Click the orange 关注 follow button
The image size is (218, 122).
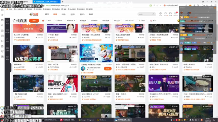pyautogui.click(x=108, y=68)
